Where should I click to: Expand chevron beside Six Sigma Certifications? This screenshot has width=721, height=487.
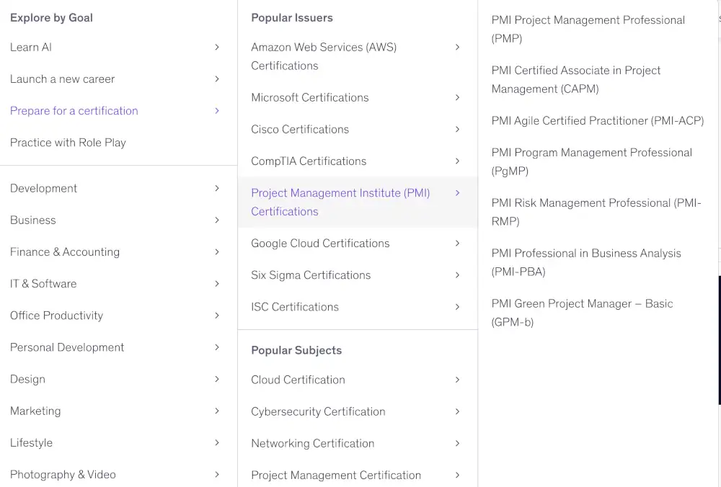(x=458, y=275)
